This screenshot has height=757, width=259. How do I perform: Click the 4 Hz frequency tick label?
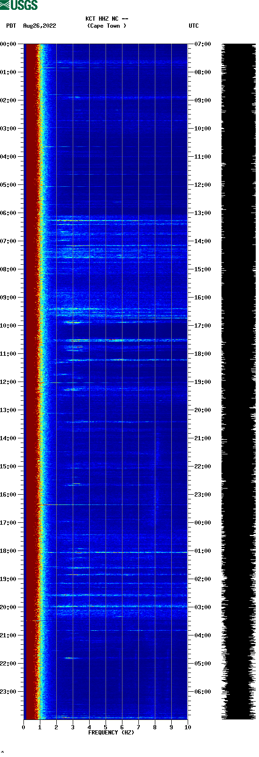(x=89, y=727)
